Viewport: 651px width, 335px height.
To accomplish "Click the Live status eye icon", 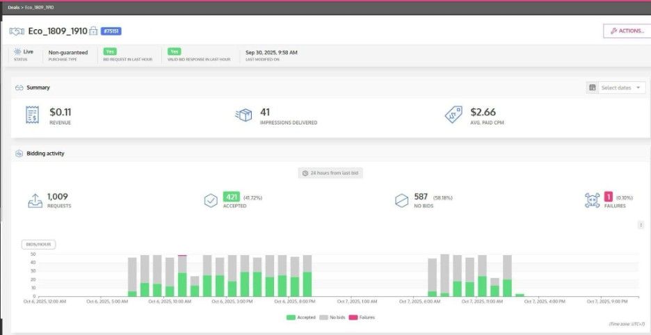I will tap(17, 52).
